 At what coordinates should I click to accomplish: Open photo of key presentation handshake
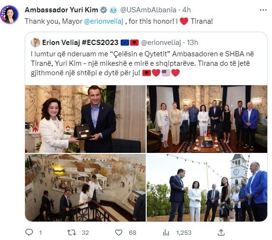[85, 119]
